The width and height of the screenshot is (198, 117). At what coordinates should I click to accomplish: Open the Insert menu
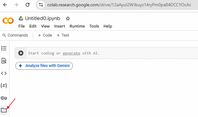coord(60,26)
